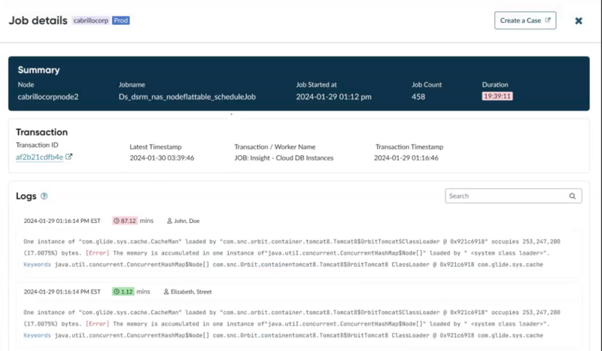This screenshot has width=602, height=351.
Task: Close the Job details panel
Action: pos(579,21)
